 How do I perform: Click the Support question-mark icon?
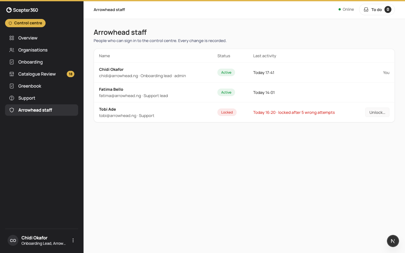(12, 98)
